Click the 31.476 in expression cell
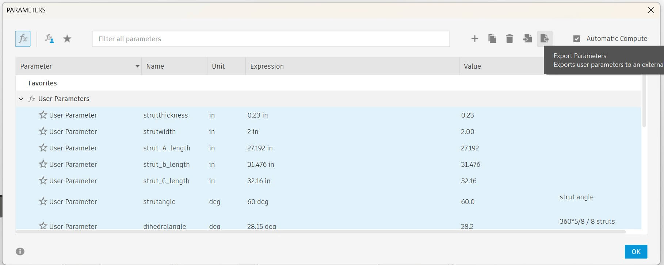Viewport: 664px width, 265px height. 260,164
